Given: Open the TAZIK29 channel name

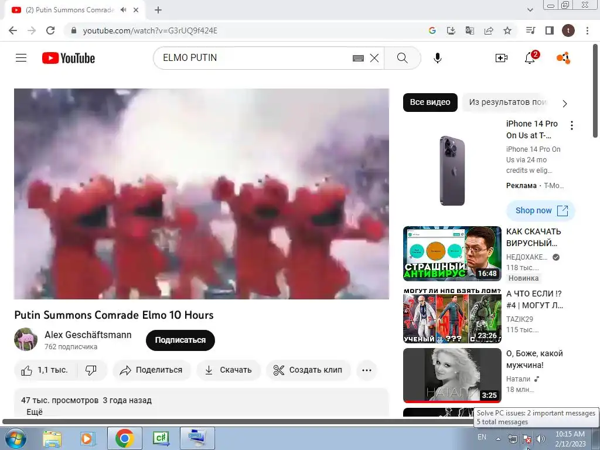Looking at the screenshot, I should tap(520, 319).
